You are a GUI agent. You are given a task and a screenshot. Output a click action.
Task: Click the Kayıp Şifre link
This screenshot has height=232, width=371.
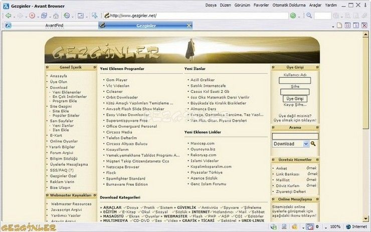[295, 105]
